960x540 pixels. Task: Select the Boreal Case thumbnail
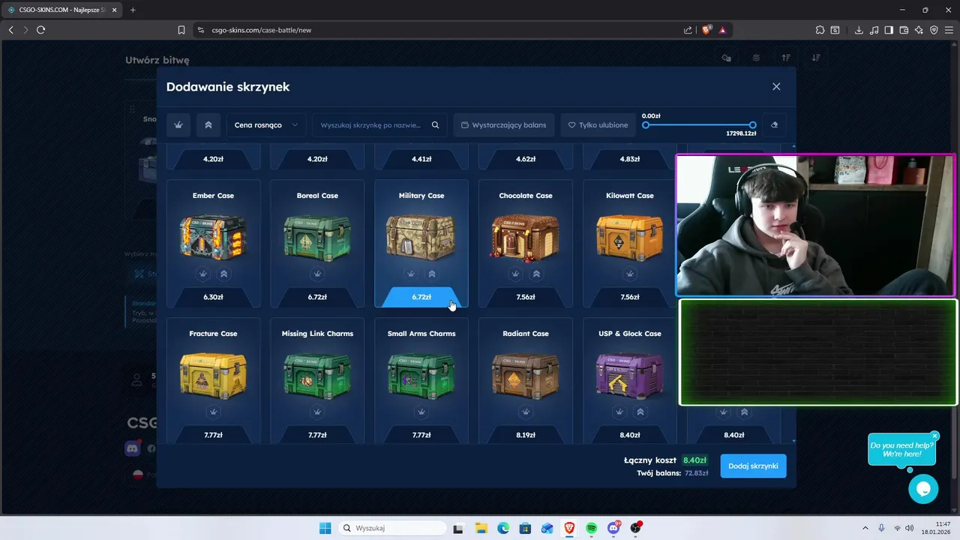[x=317, y=237]
